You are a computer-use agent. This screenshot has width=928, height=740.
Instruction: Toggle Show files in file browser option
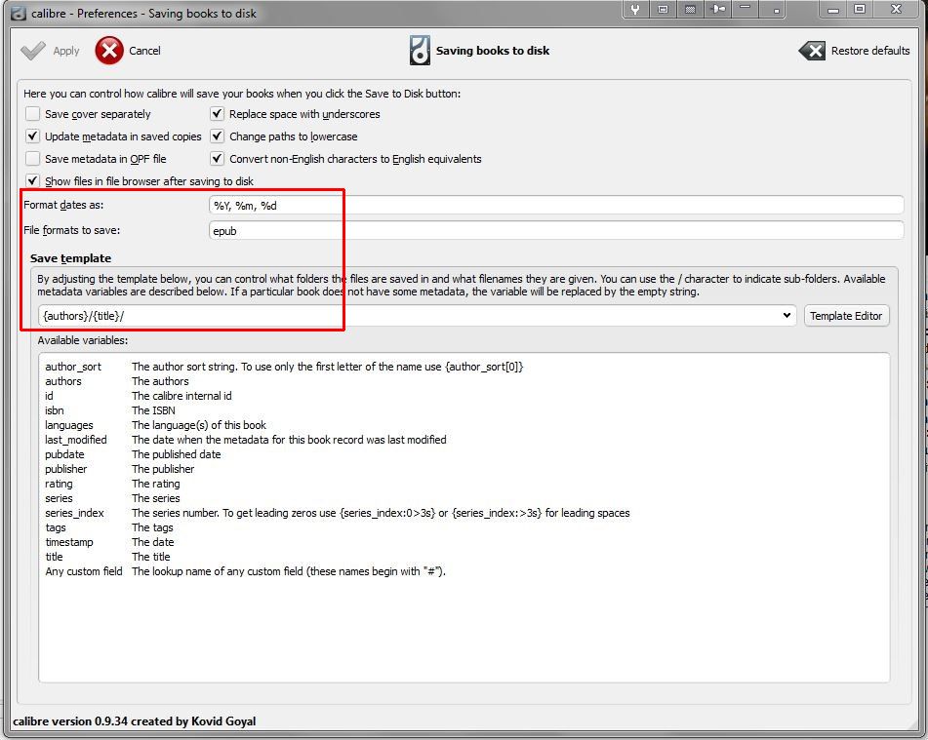click(33, 181)
